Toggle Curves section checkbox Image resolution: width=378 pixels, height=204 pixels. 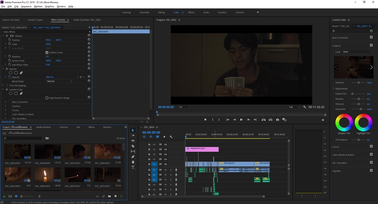(x=371, y=146)
